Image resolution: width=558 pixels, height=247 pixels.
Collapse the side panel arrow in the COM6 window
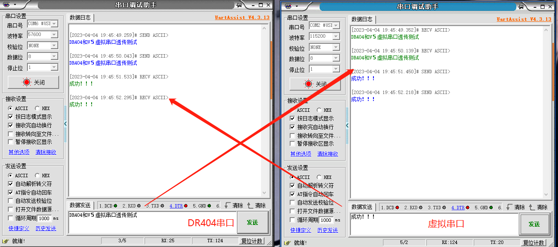(x=66, y=123)
